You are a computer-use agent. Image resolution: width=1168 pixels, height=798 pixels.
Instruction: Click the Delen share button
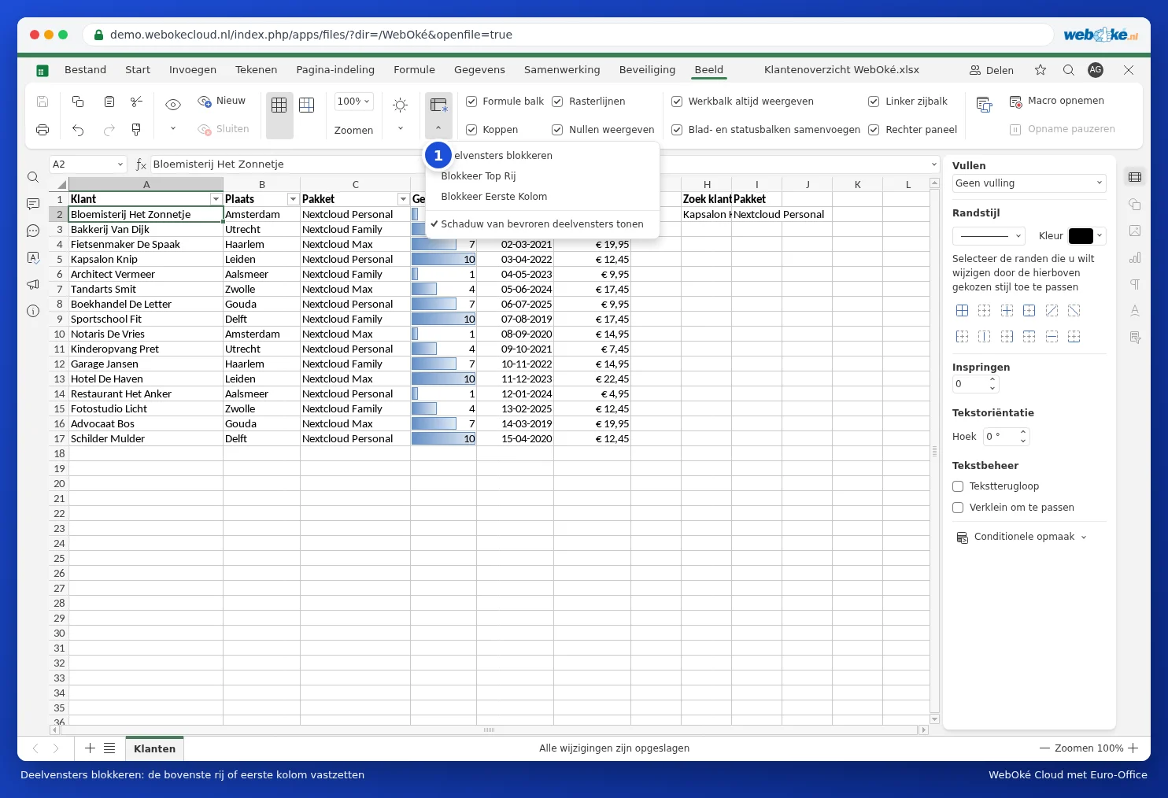point(992,70)
